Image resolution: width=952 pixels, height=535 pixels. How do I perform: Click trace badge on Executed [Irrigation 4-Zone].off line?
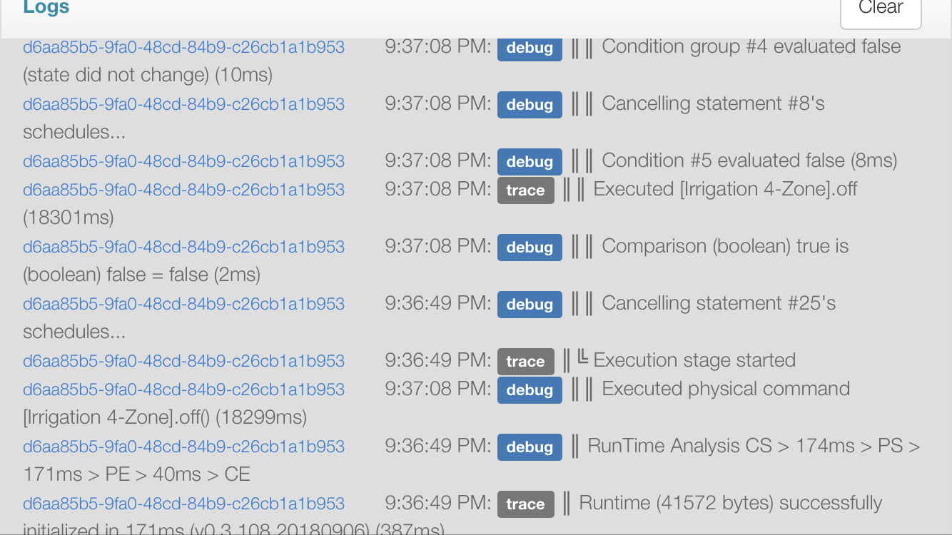tap(526, 190)
